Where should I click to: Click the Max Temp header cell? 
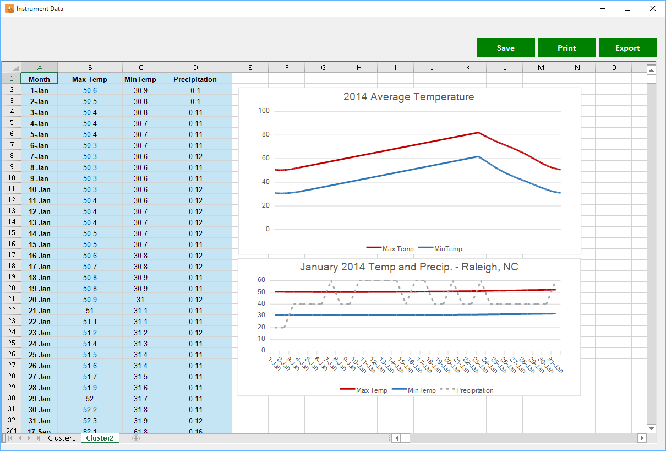(90, 79)
